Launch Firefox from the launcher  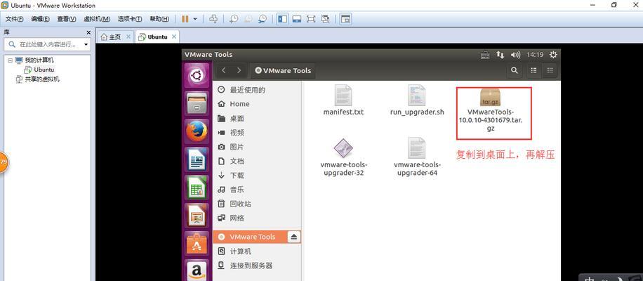coord(197,131)
